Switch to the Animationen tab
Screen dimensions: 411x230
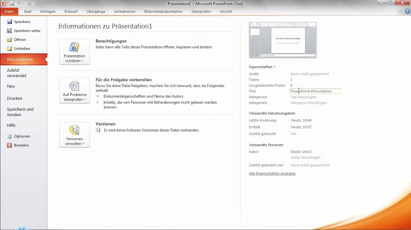point(125,11)
